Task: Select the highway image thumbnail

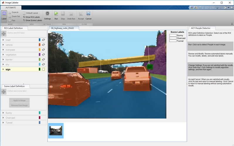Action: [x=56, y=130]
